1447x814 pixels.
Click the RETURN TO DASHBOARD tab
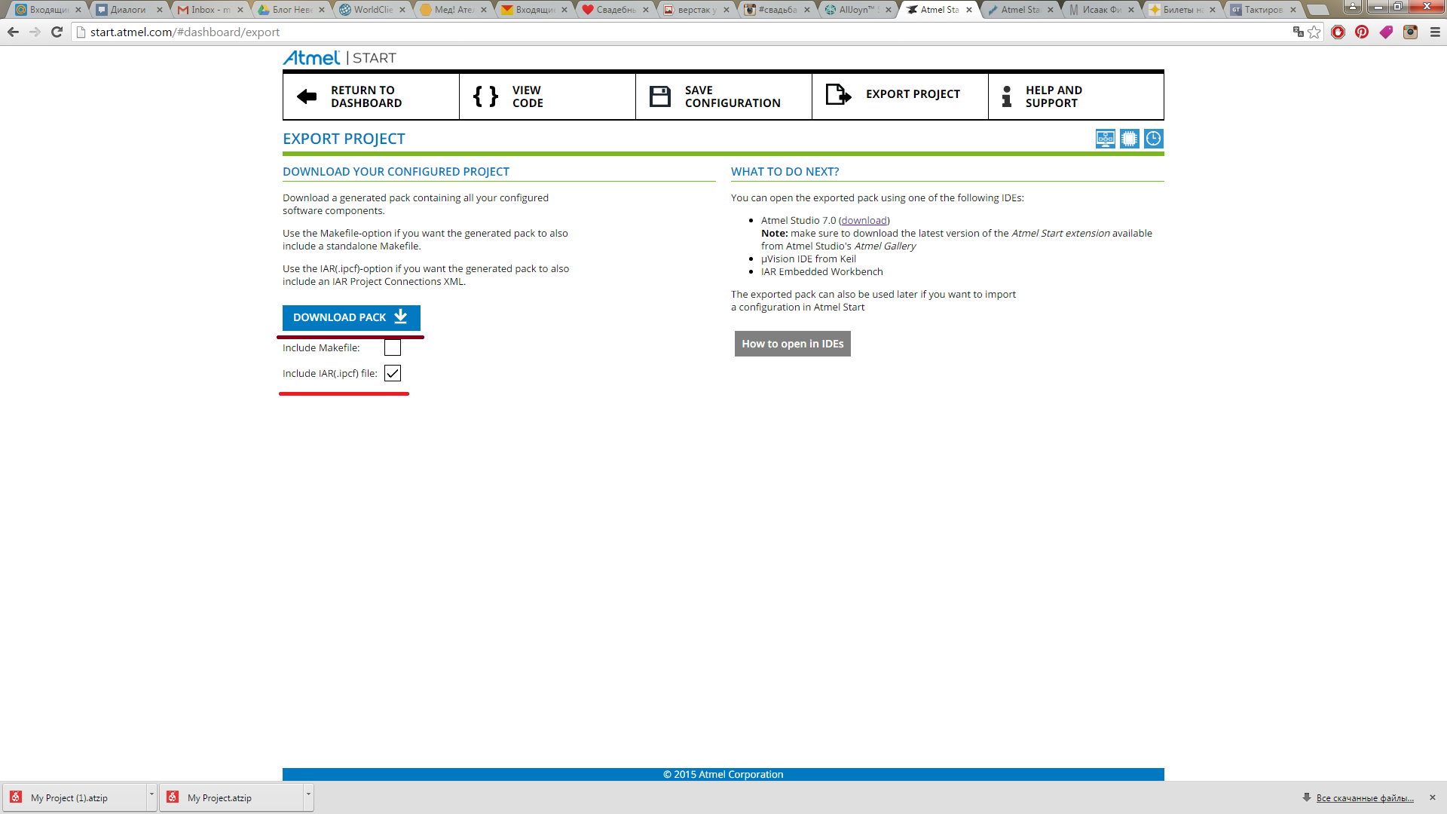pyautogui.click(x=364, y=96)
